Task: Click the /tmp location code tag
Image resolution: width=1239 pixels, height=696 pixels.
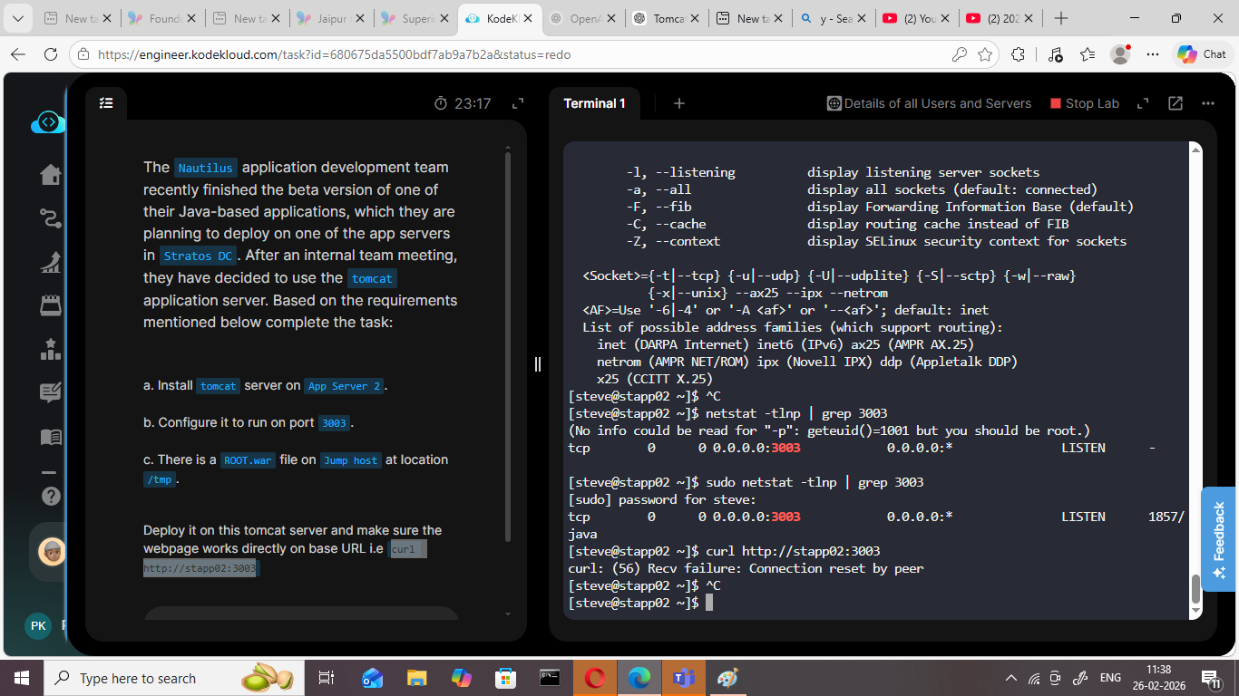Action: tap(159, 479)
